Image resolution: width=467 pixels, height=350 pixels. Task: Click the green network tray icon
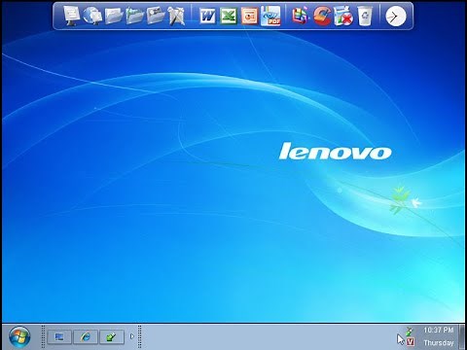point(410,331)
